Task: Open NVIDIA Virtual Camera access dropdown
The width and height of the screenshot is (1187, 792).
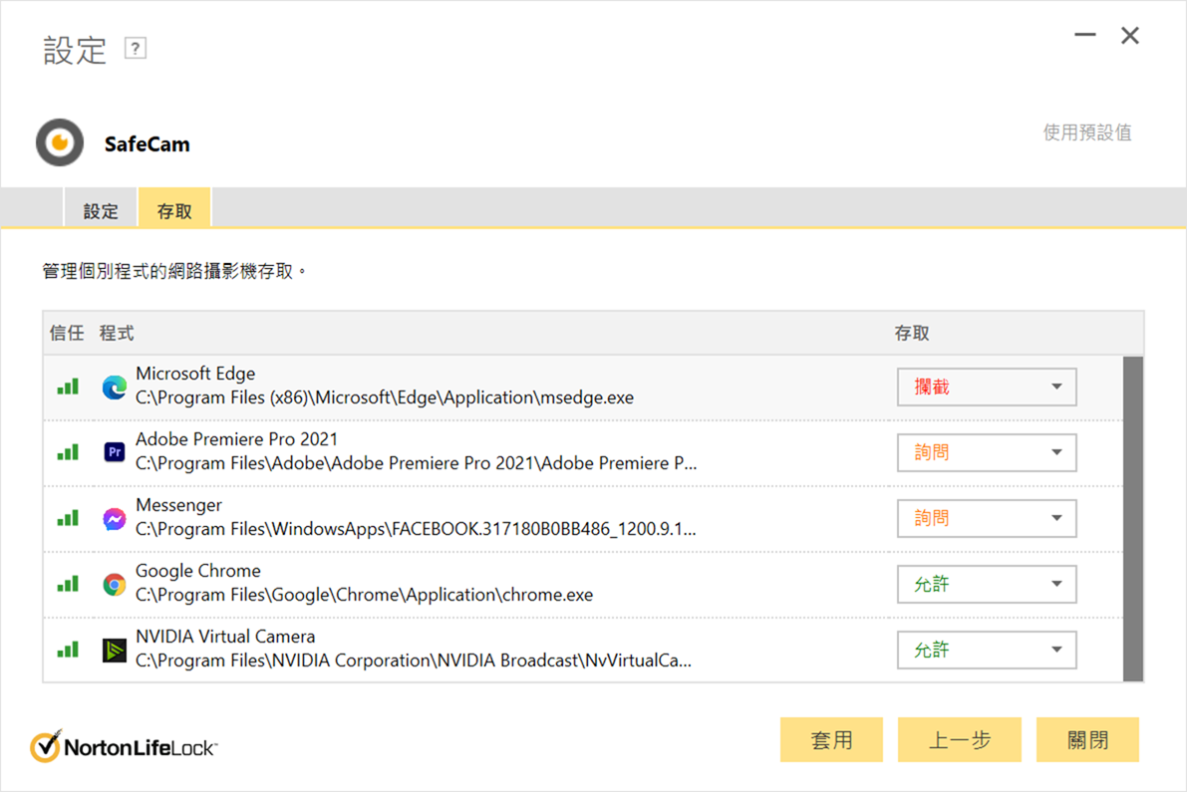Action: [986, 650]
